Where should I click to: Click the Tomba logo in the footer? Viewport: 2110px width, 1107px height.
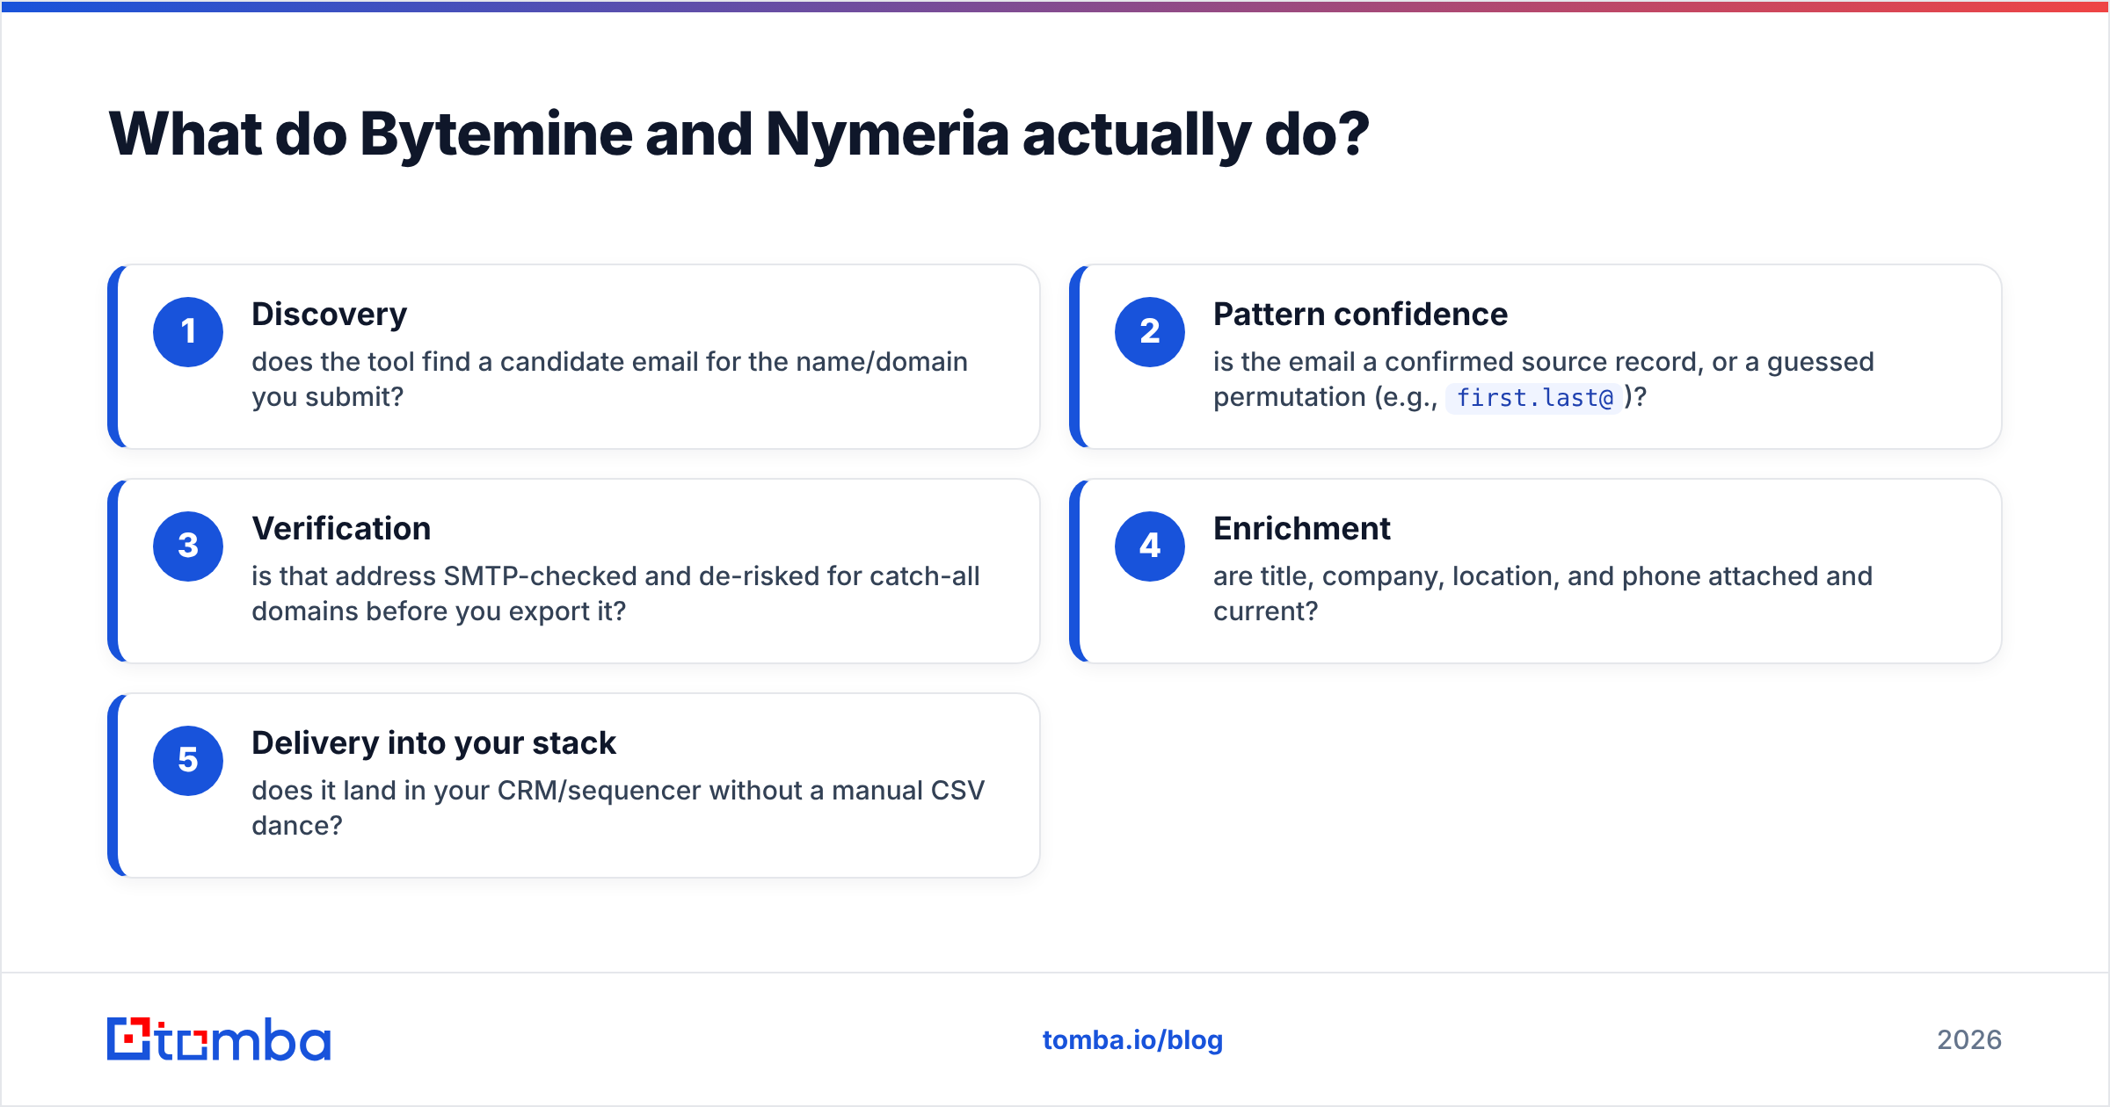point(219,1039)
